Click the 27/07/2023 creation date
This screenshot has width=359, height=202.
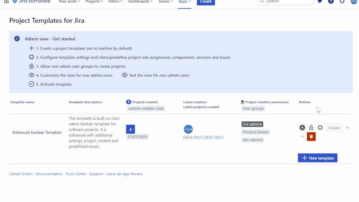(137, 137)
